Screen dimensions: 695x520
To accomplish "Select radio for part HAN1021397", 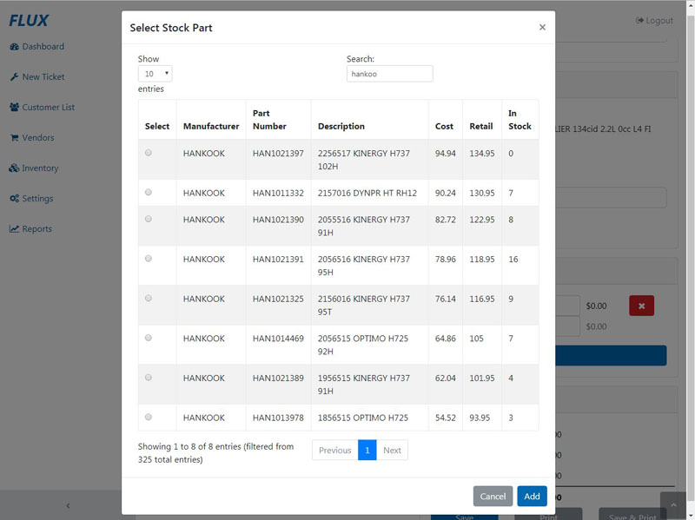I will 149,153.
